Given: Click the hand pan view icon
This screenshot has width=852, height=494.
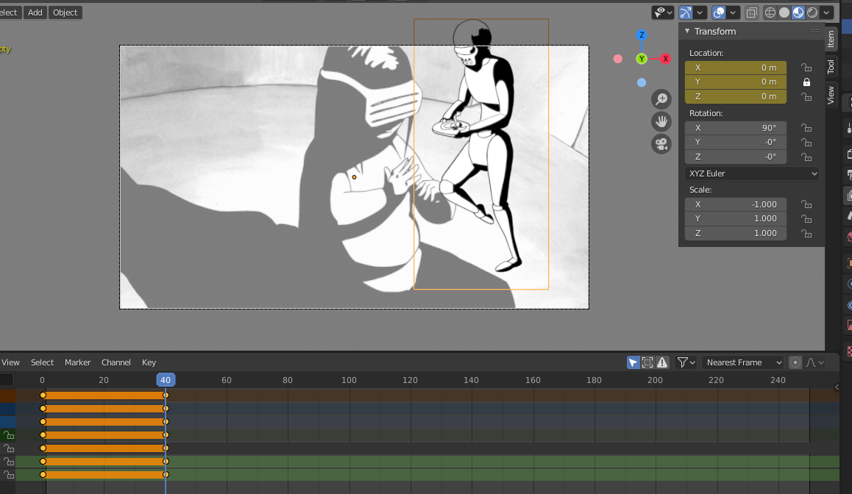Looking at the screenshot, I should point(661,121).
